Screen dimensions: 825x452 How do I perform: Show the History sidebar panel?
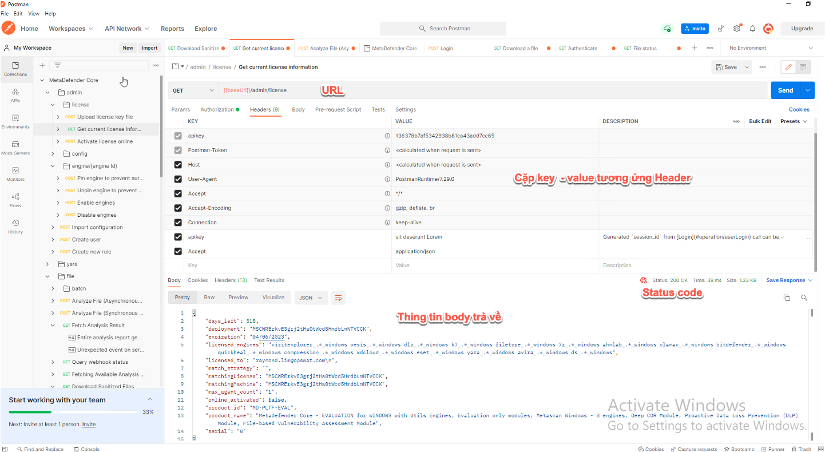pos(15,227)
